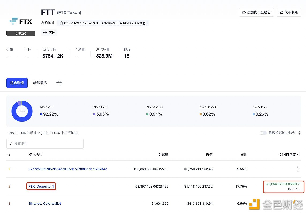Switch to the 转账情况 tab

point(40,83)
